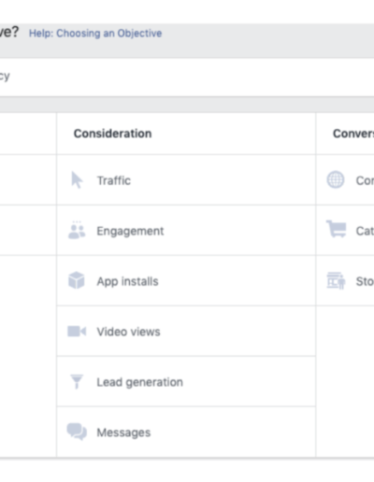
Task: Click the globe icon in Conversion column
Action: pyautogui.click(x=336, y=179)
